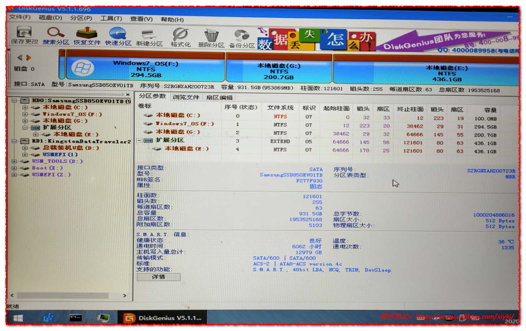Start the 快速分区 quick partition tool
The height and width of the screenshot is (331, 526).
coord(118,36)
